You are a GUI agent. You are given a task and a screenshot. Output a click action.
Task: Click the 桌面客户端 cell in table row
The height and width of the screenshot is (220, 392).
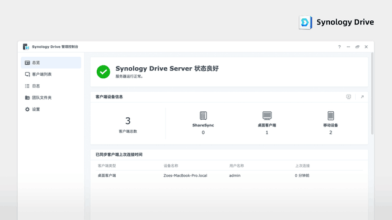107,175
